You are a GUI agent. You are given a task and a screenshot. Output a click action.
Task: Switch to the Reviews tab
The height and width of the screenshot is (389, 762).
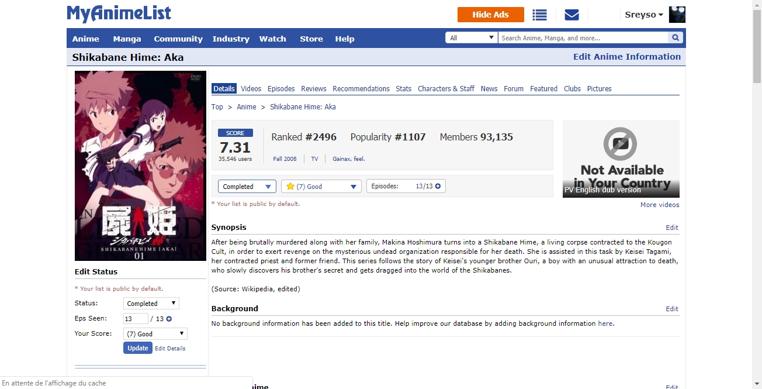(314, 89)
